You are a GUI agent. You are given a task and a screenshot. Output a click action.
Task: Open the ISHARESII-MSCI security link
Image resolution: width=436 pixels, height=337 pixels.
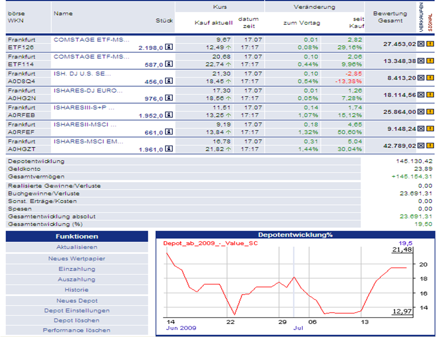click(85, 125)
